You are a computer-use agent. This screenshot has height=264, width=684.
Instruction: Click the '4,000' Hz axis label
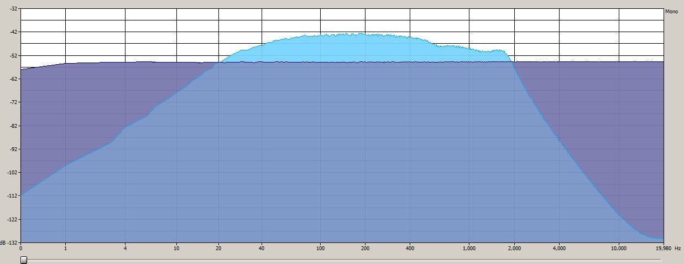tap(560, 249)
